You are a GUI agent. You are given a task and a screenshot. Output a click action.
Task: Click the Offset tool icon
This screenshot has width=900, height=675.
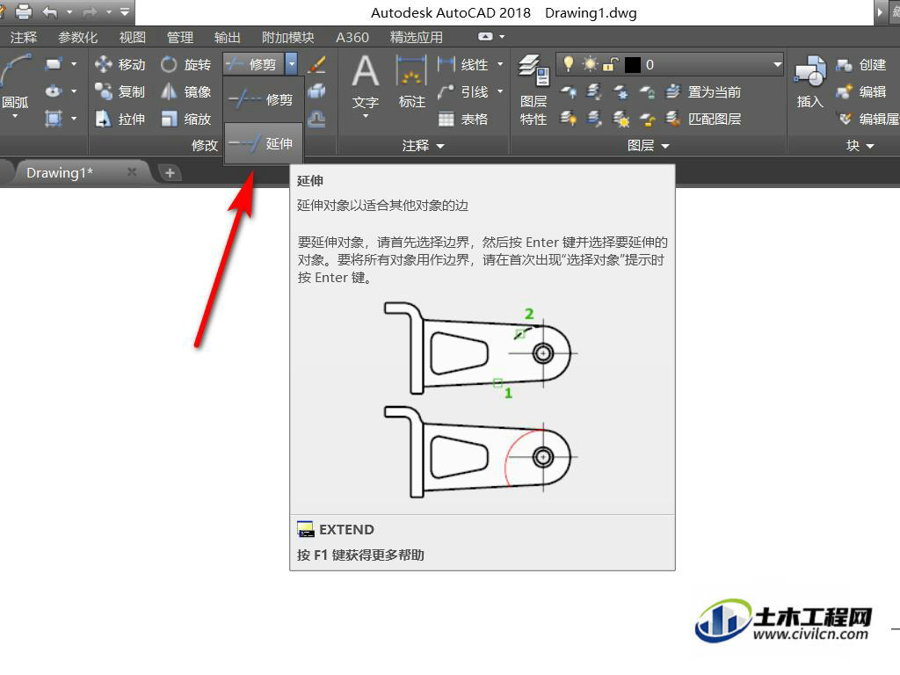click(316, 119)
